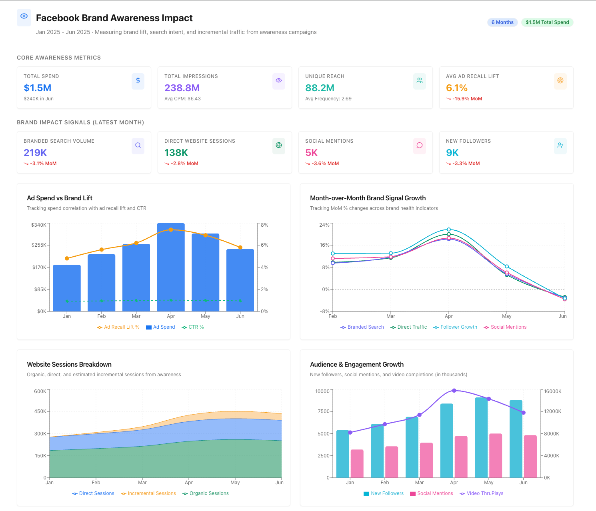Hide the Ad Recall Lift % line via legend
596x511 pixels.
118,327
